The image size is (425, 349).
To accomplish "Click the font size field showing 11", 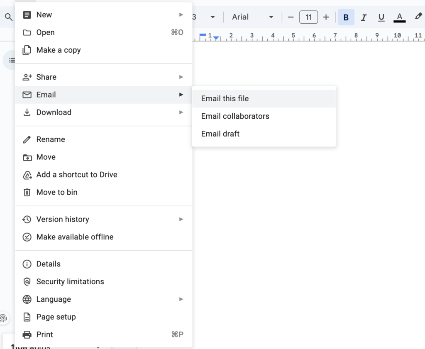I will (308, 17).
